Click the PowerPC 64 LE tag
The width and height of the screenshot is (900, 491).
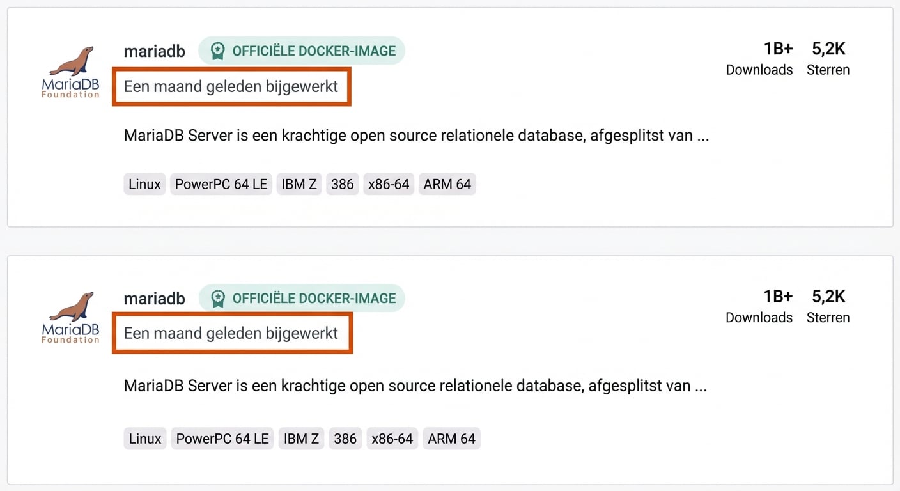click(x=221, y=183)
